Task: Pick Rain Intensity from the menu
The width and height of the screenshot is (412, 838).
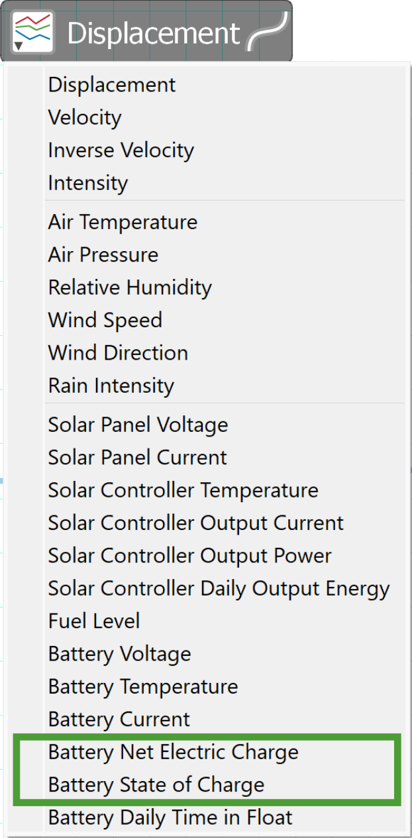Action: (x=225, y=385)
